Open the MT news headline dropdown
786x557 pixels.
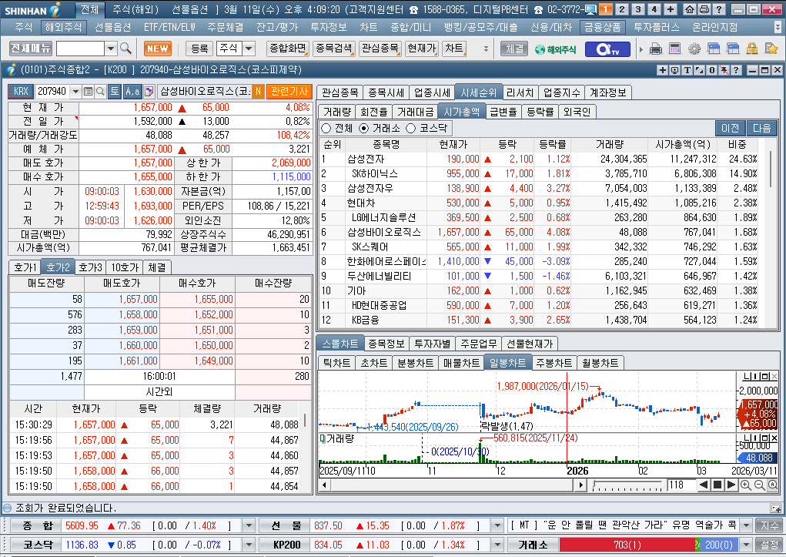pos(746,525)
